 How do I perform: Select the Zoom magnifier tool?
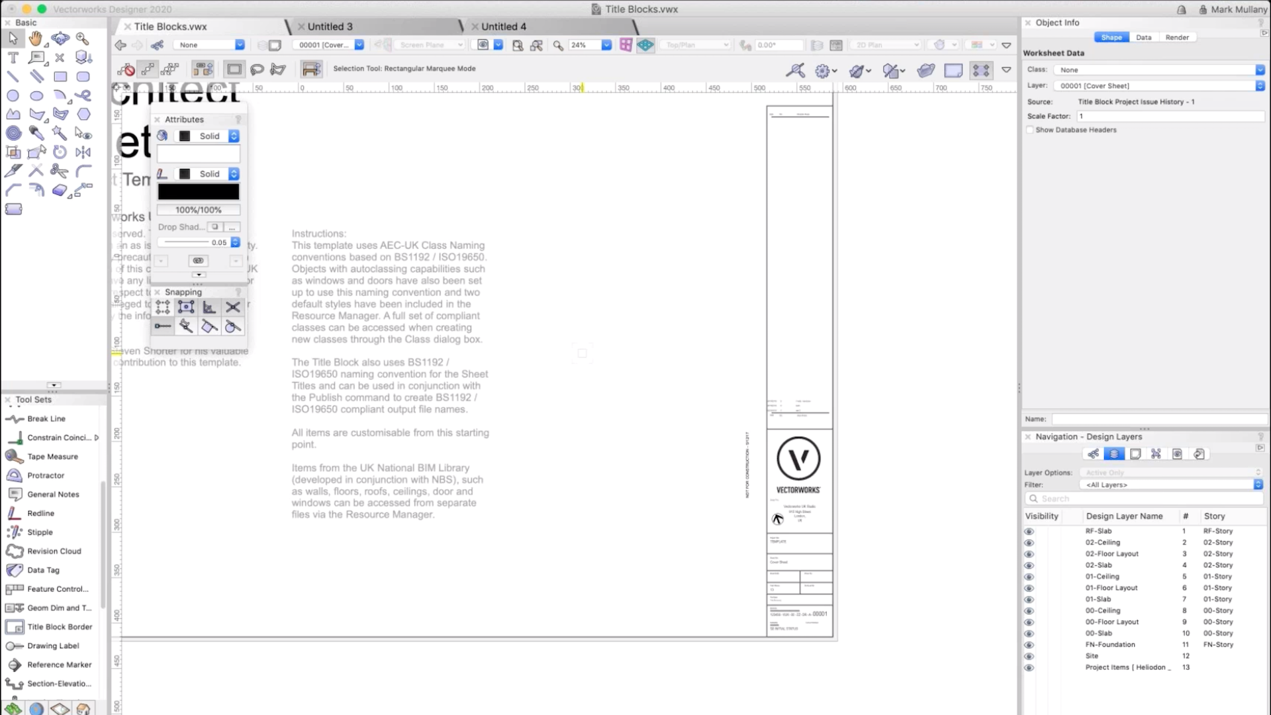click(x=83, y=39)
